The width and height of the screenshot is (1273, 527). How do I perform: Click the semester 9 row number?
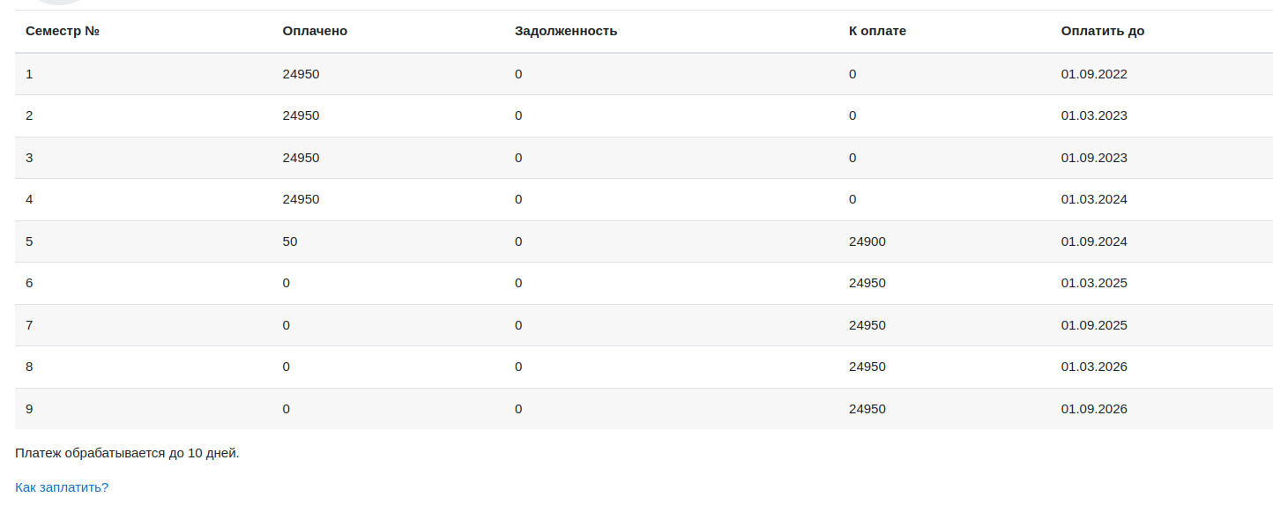[x=29, y=409]
